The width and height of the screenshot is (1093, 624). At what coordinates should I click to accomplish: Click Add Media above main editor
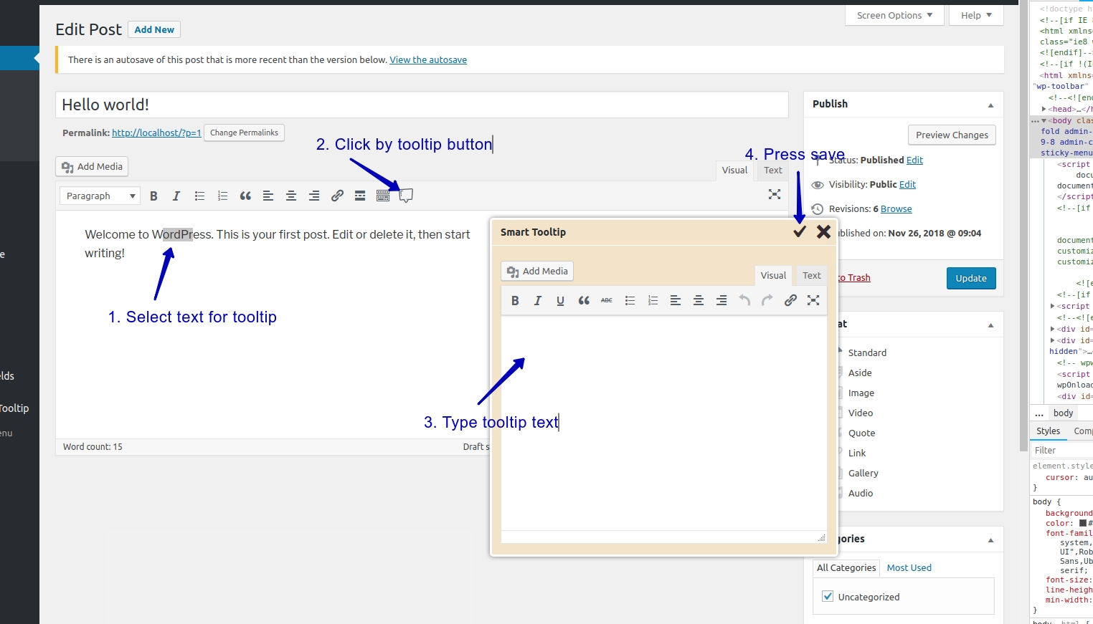[x=92, y=166]
